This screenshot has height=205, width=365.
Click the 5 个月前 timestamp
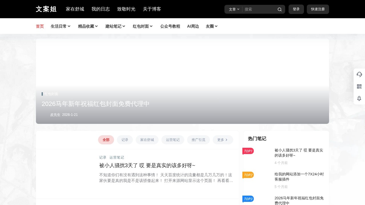click(x=281, y=187)
